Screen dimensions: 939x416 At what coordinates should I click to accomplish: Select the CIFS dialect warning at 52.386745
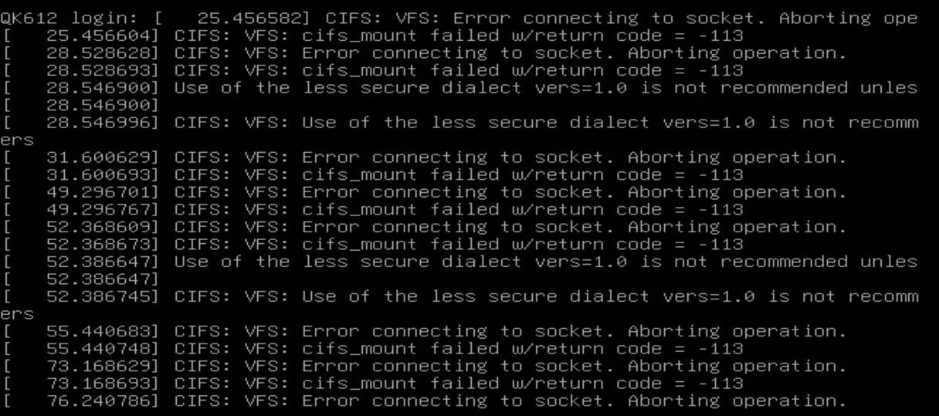click(x=459, y=296)
